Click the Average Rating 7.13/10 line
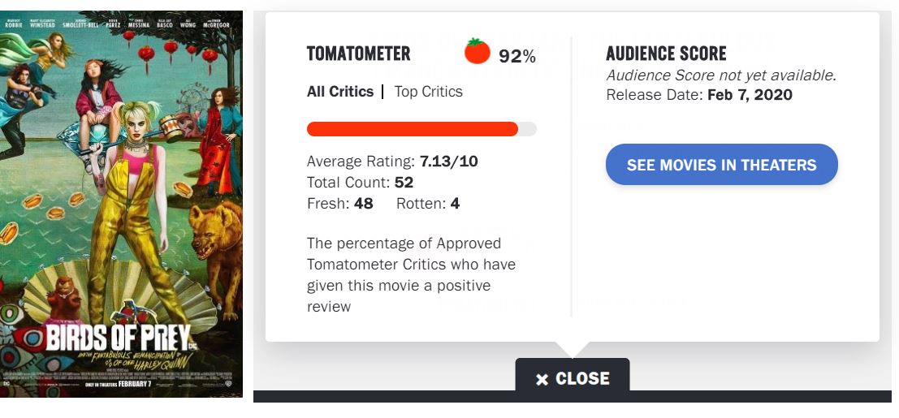The height and width of the screenshot is (418, 899). [392, 162]
